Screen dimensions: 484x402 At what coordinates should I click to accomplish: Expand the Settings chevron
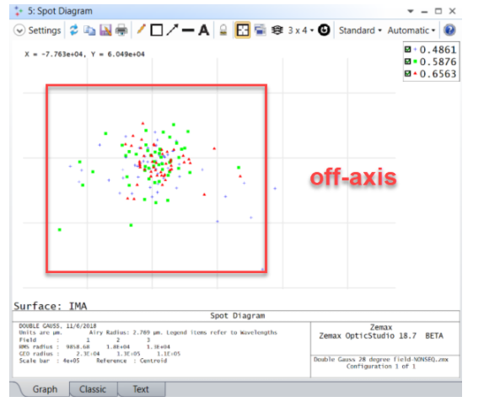tap(19, 30)
